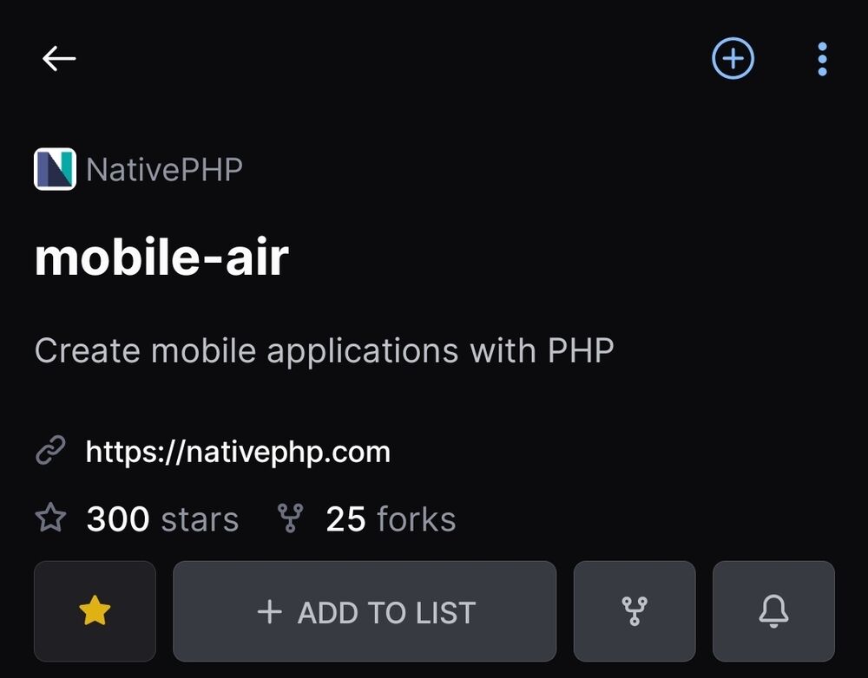Toggle notifications with the bell button
The width and height of the screenshot is (868, 678).
(x=773, y=611)
